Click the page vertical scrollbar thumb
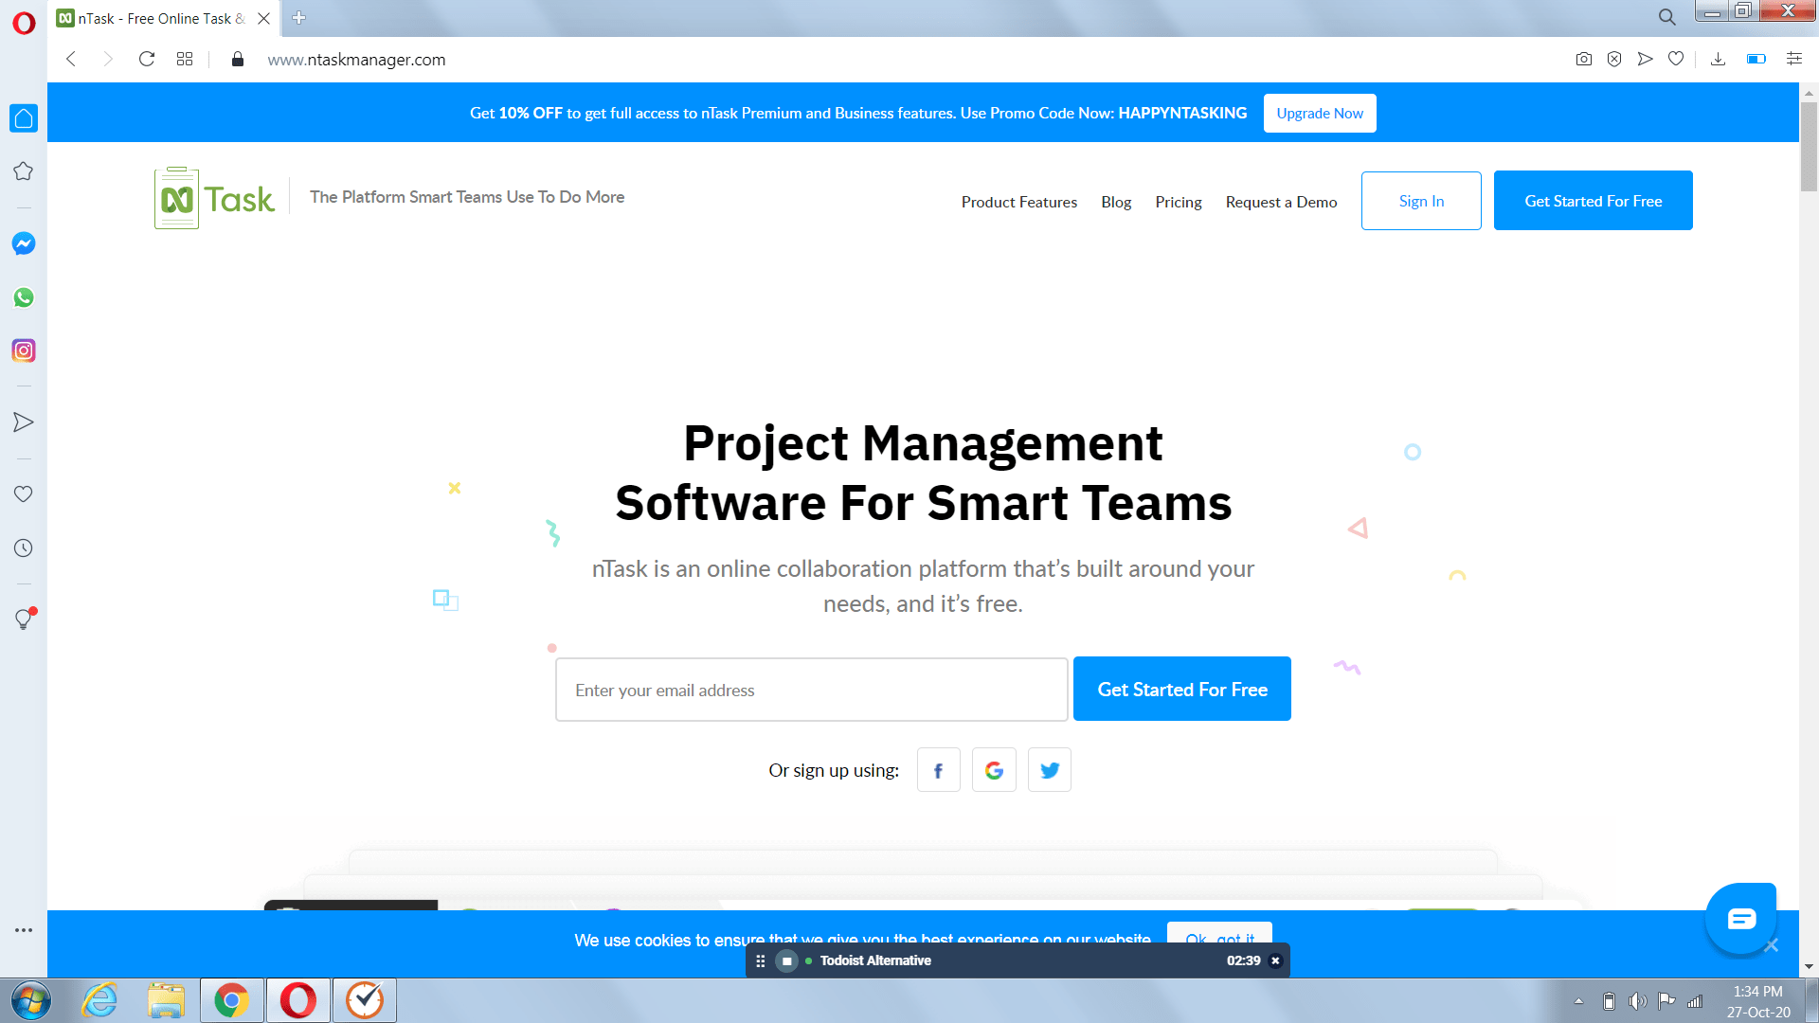The height and width of the screenshot is (1023, 1819). coord(1809,147)
